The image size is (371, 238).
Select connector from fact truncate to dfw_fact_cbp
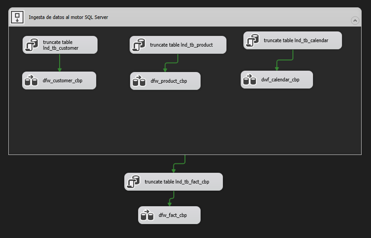[x=172, y=199]
